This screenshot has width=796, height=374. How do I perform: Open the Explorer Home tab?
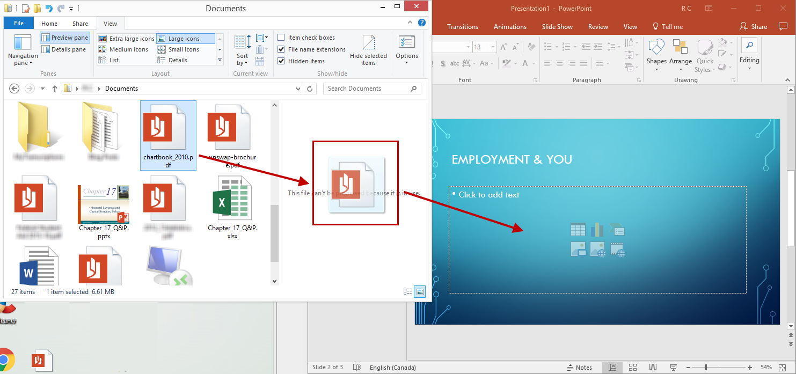tap(49, 23)
